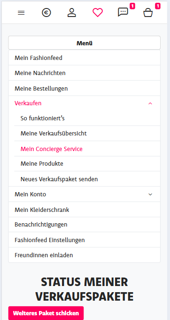This screenshot has height=320, width=170.
Task: Click the Menü header button
Action: [84, 43]
